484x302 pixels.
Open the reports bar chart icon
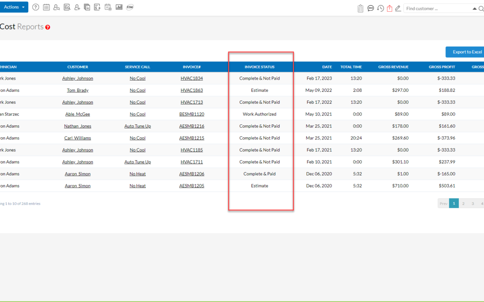tap(119, 7)
